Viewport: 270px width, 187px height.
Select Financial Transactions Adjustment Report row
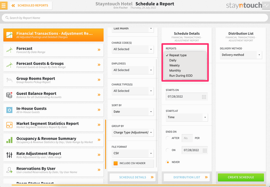53,35
